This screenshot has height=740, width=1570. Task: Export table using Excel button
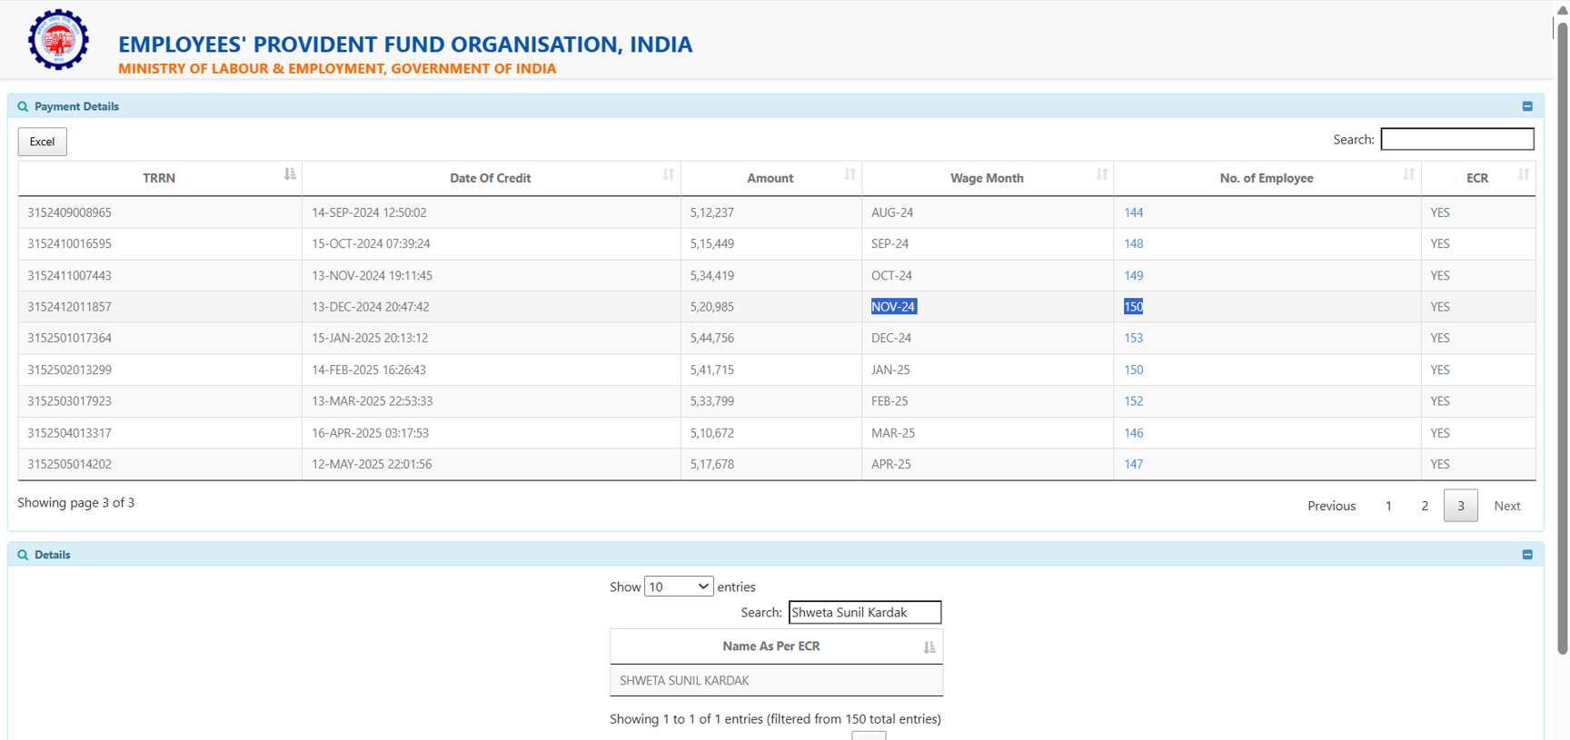(x=42, y=142)
